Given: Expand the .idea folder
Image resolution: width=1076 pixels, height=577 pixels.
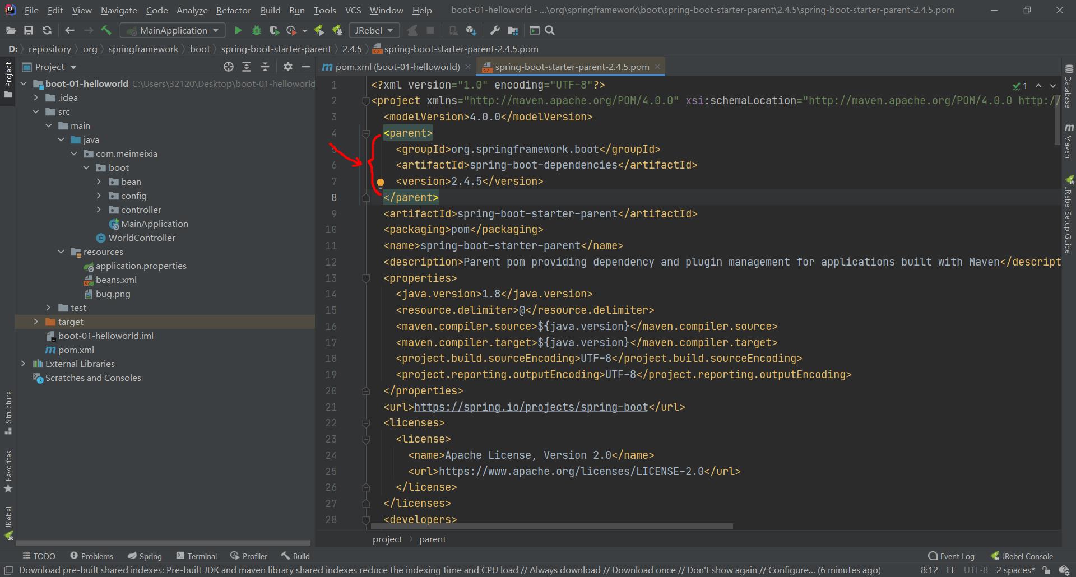Looking at the screenshot, I should tap(36, 97).
